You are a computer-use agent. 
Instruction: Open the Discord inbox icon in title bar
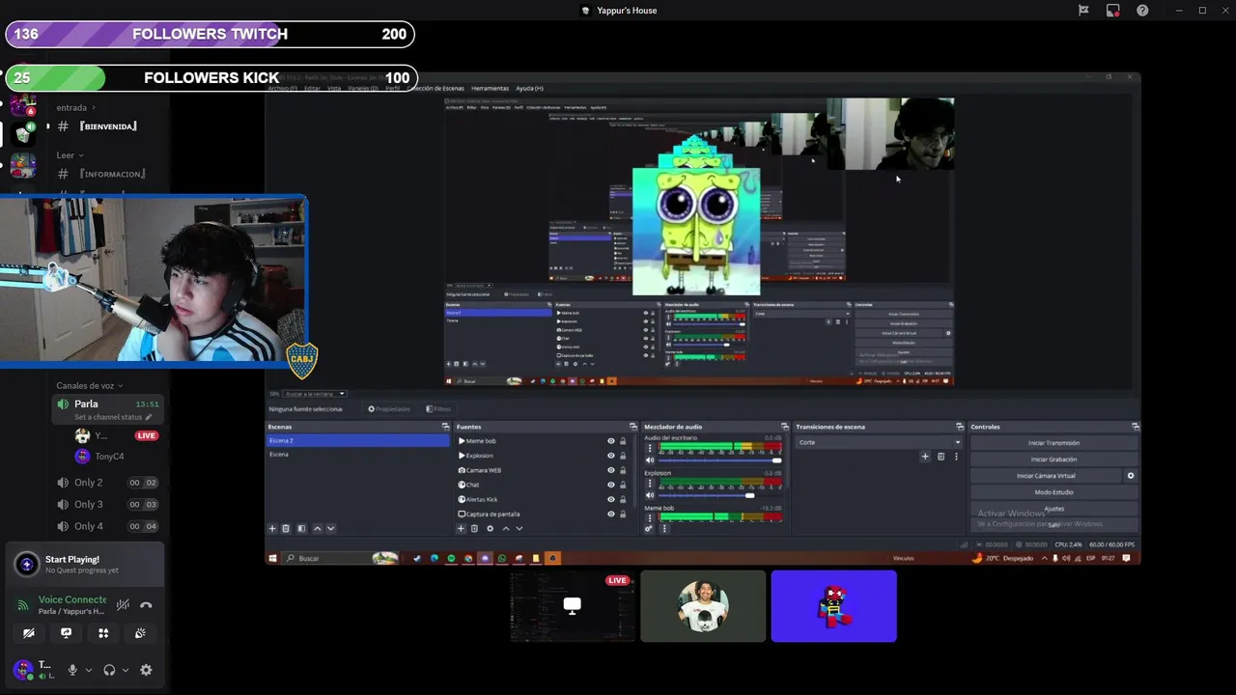(1112, 11)
